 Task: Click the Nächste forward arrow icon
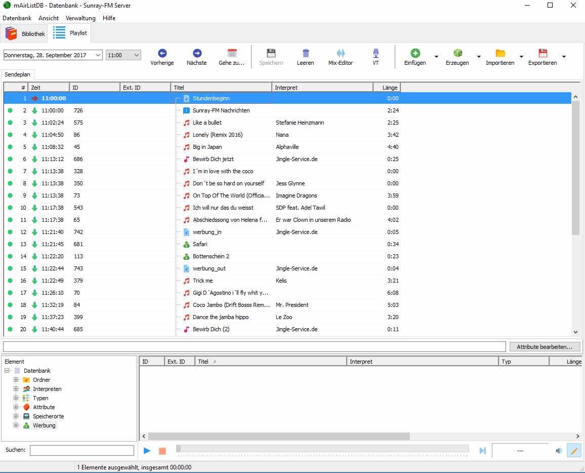(x=197, y=53)
